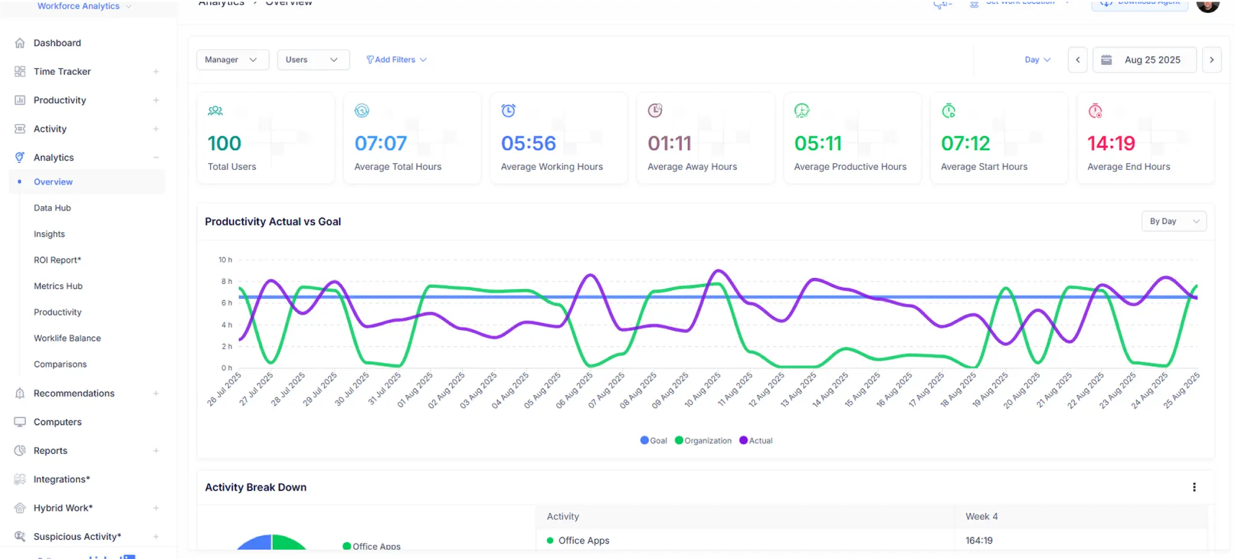Open the By Day chart dropdown

1174,221
